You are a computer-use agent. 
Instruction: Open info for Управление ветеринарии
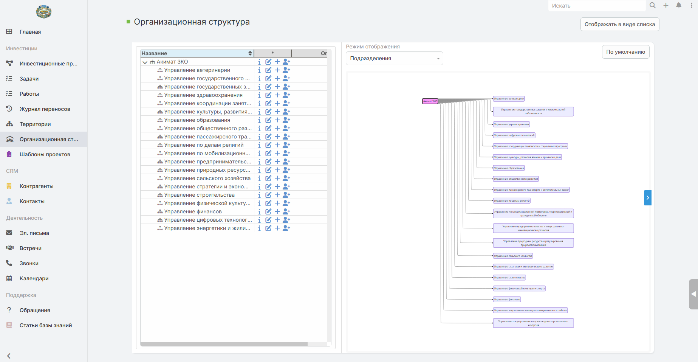[259, 70]
